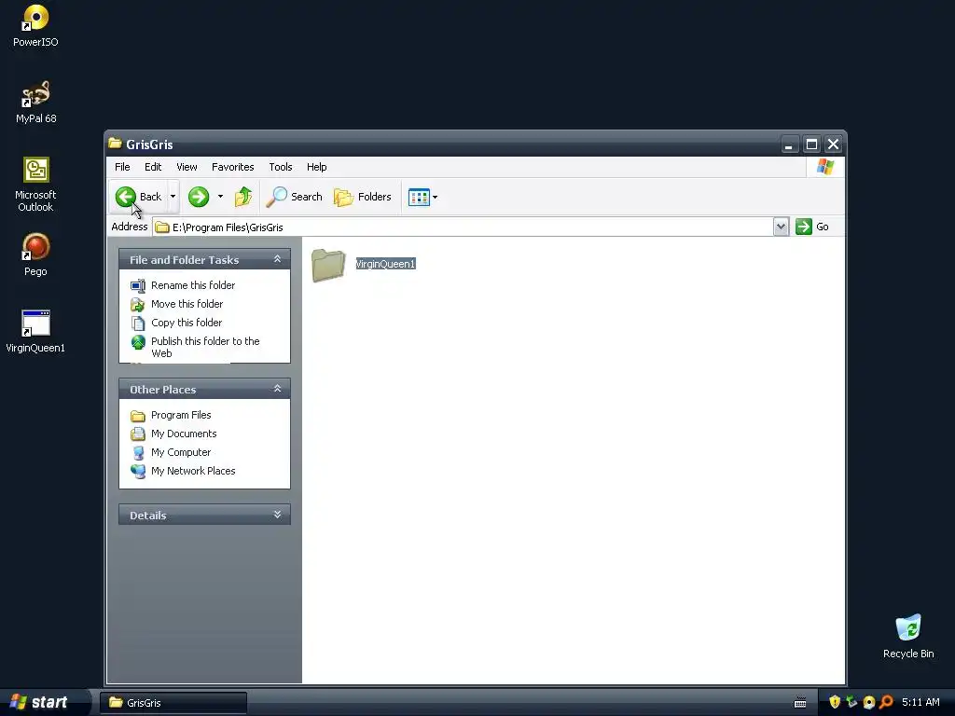Open the Microsoft Outlook desktop icon
Screen dimensions: 955x716
coord(35,184)
